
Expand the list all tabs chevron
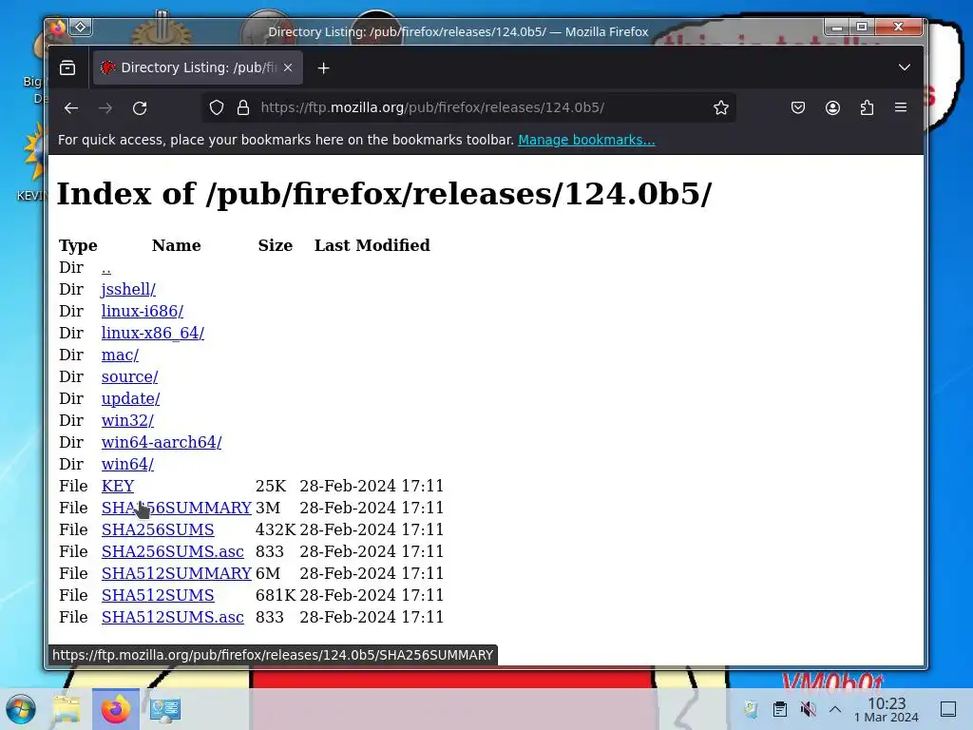[x=905, y=67]
